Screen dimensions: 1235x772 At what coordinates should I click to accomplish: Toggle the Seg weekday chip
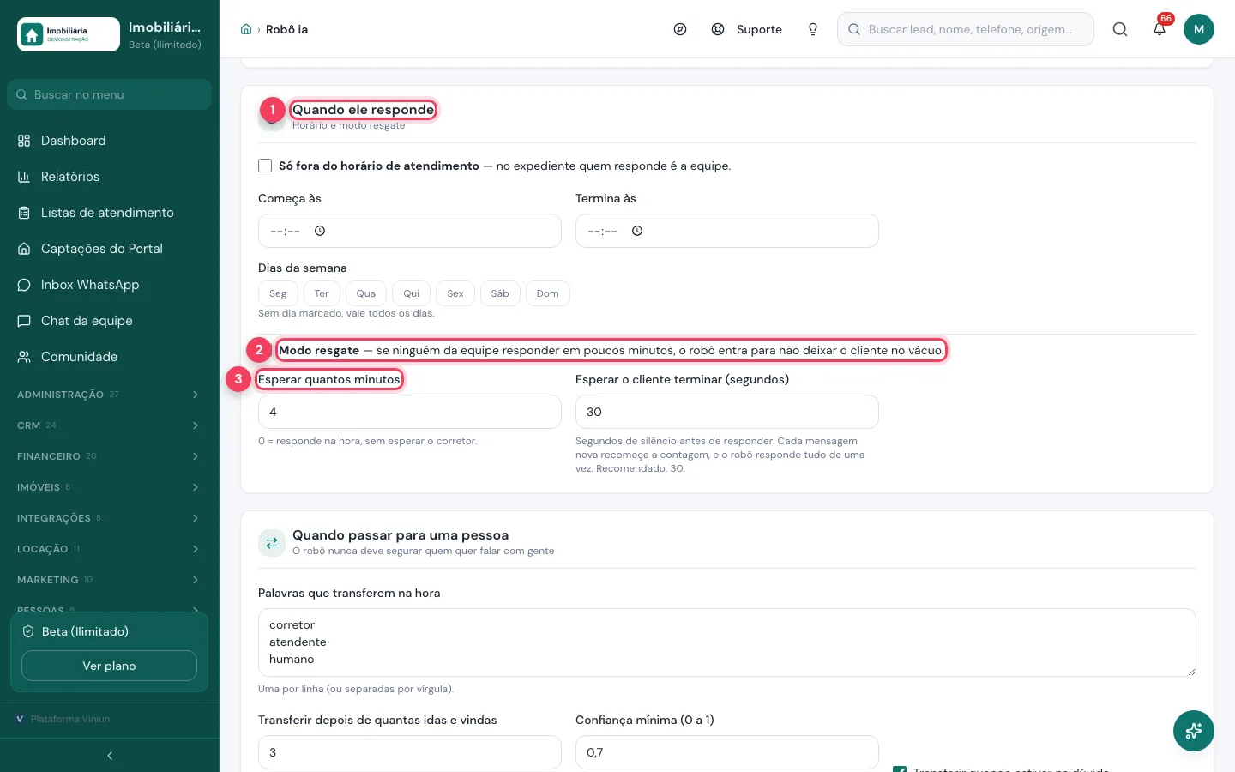click(x=278, y=293)
